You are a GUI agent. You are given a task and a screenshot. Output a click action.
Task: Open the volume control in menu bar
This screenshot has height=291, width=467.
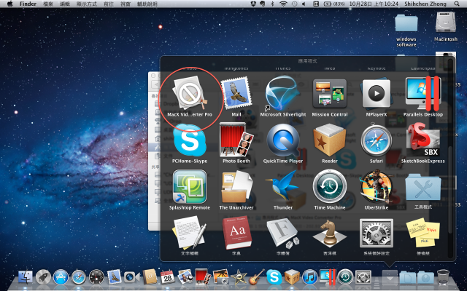304,4
